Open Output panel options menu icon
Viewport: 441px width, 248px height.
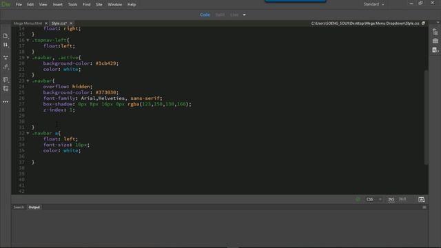(424, 207)
